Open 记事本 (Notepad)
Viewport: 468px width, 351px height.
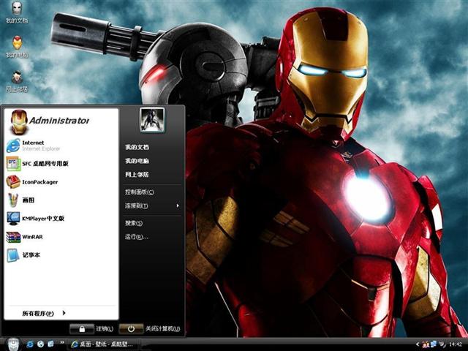31,255
